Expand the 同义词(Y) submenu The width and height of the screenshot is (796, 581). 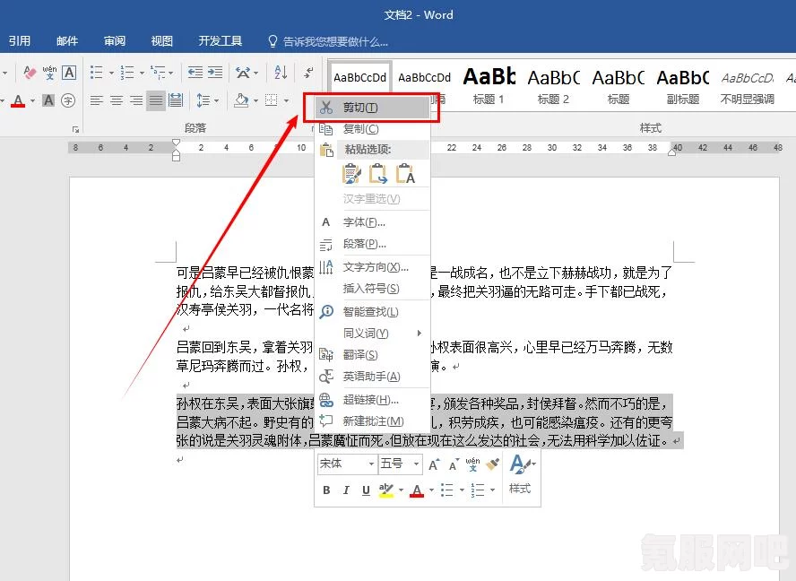click(x=373, y=334)
